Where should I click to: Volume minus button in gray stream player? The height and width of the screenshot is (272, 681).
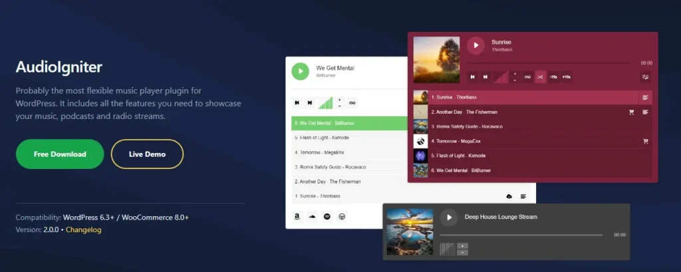click(463, 253)
